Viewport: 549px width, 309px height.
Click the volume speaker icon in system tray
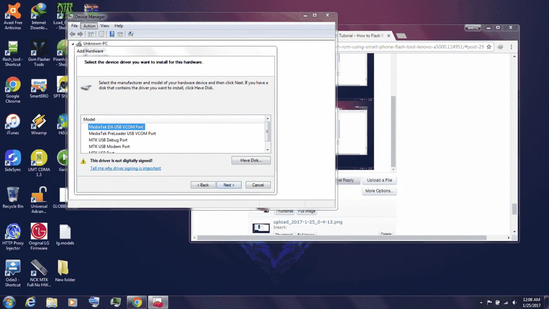click(x=515, y=303)
